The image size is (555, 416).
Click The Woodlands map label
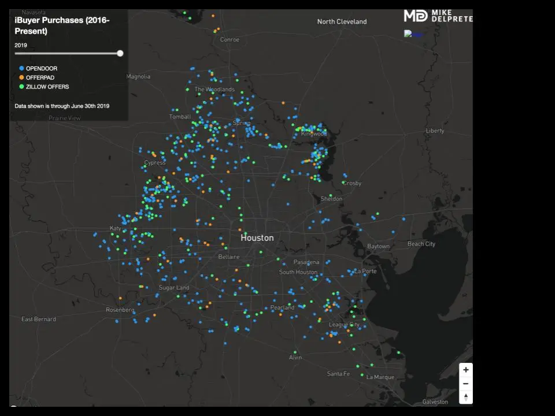coord(214,90)
